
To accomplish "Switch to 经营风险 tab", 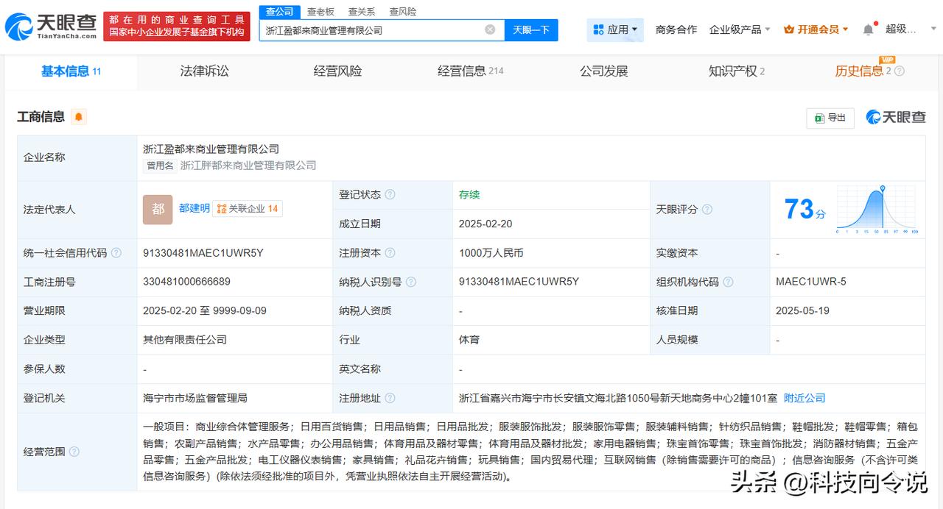I will pos(337,71).
